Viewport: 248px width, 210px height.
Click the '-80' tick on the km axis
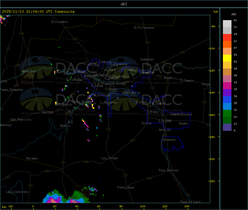(213, 26)
